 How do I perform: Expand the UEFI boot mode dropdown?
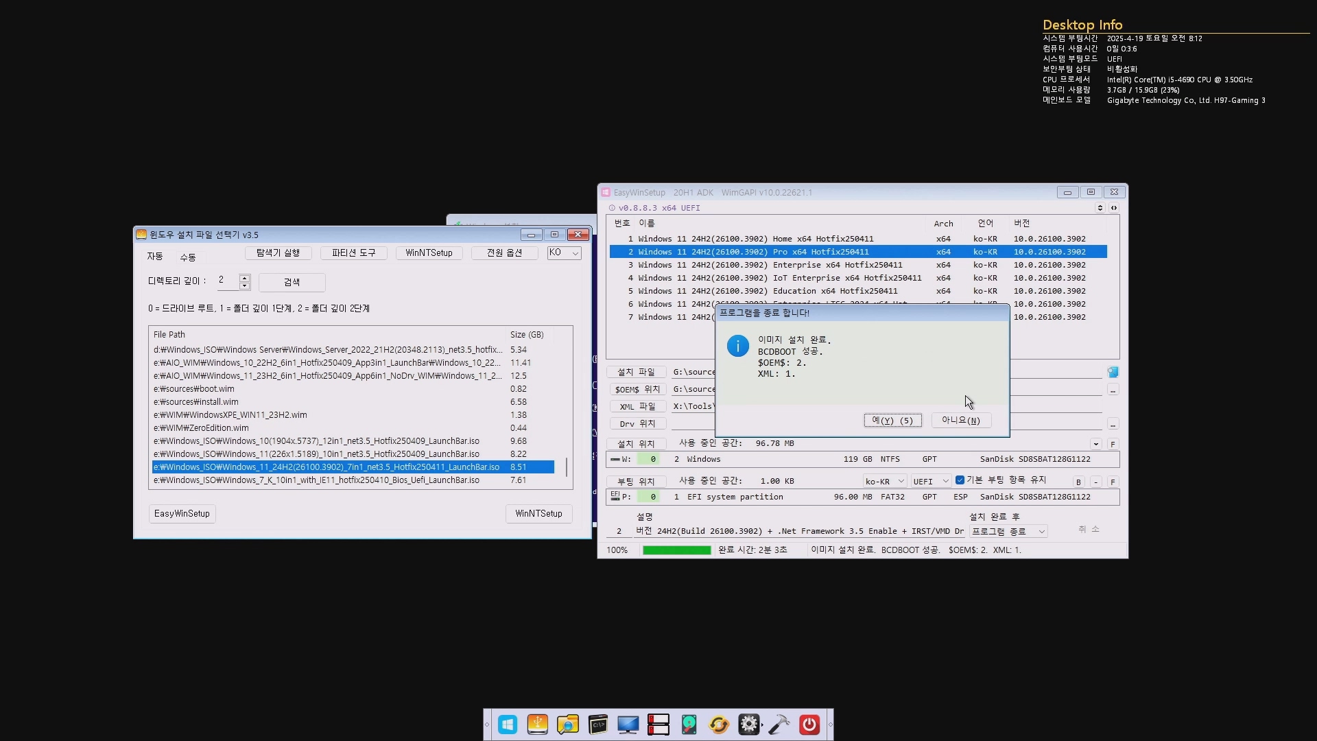931,482
